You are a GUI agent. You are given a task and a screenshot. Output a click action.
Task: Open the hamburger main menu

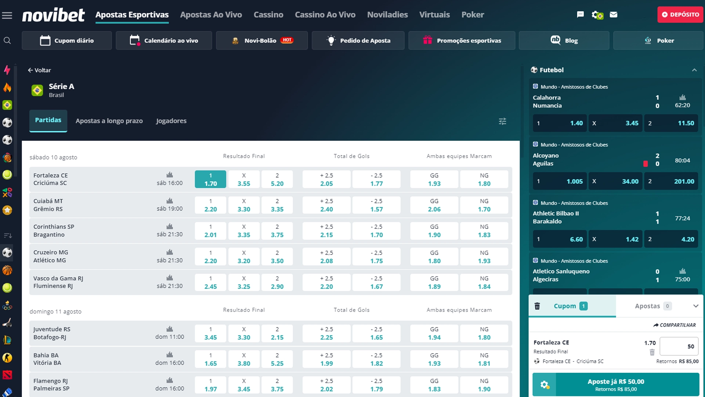pyautogui.click(x=7, y=15)
